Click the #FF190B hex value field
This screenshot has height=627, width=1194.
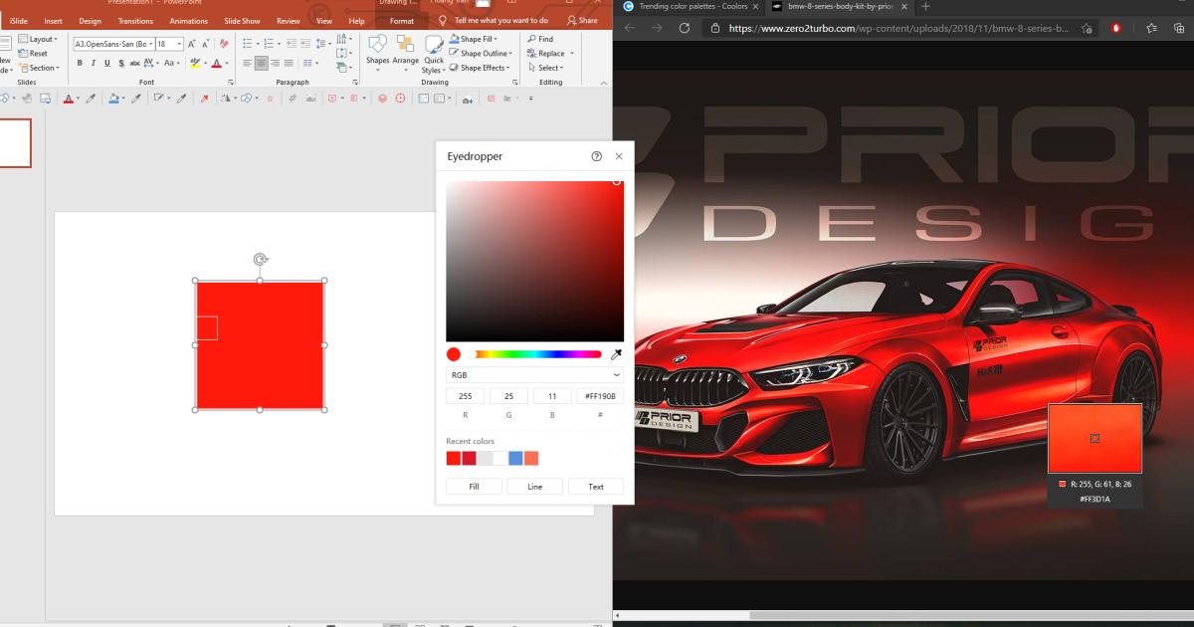[x=599, y=395]
